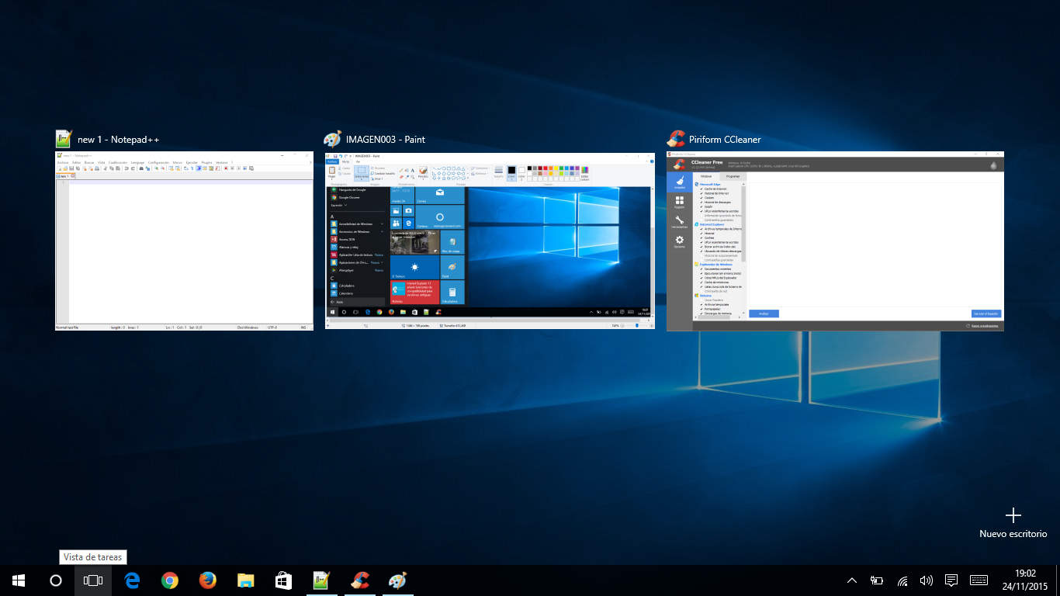Open the Action Center notifications
Screen dimensions: 1060x596
[x=951, y=580]
